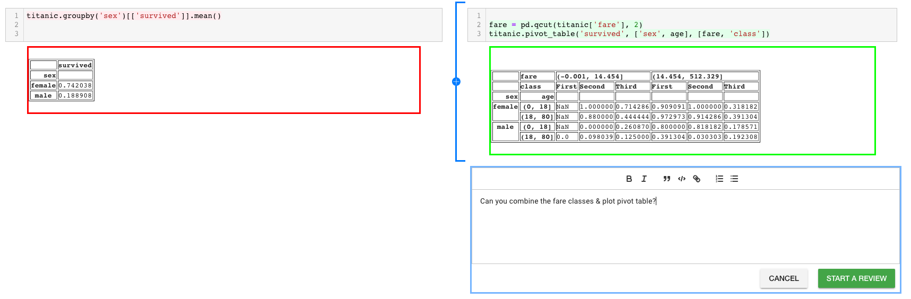911x299 pixels.
Task: Click the groupby code line in left cell
Action: tap(124, 16)
